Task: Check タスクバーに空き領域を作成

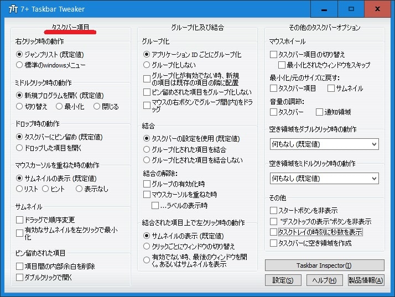Action: [273, 243]
